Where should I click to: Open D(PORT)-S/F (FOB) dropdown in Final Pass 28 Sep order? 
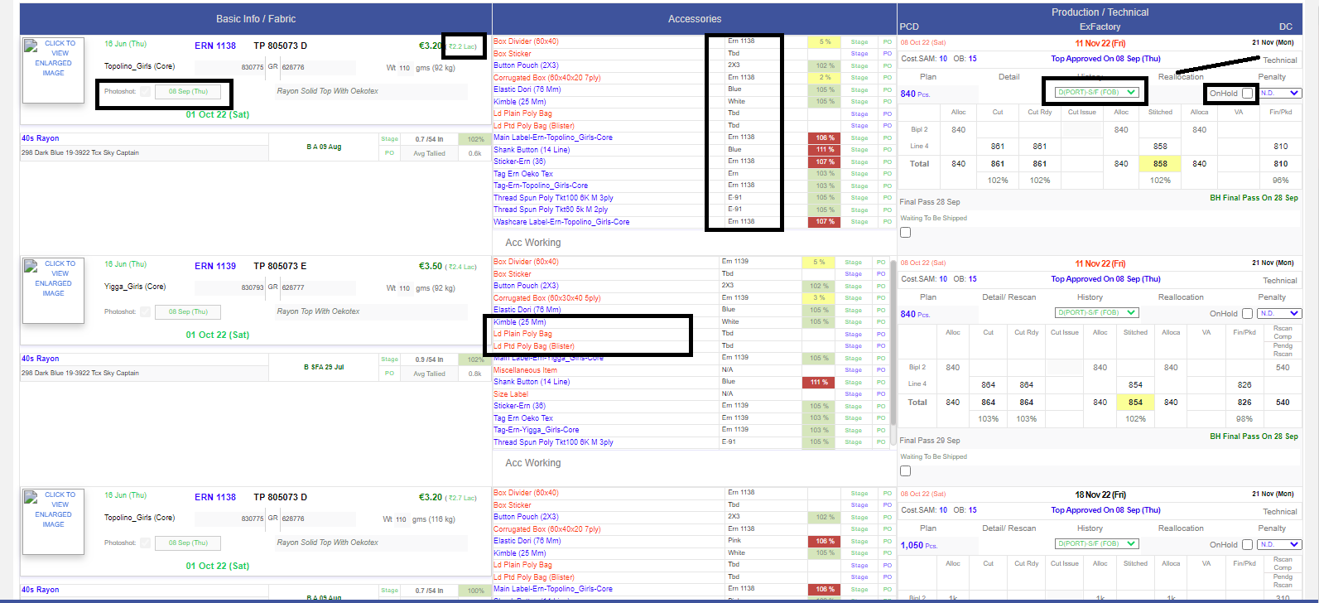click(1097, 93)
